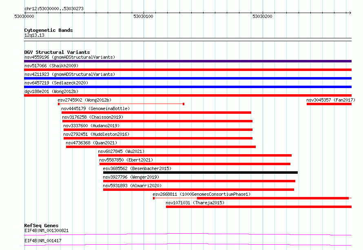
Task: Click the nsv6027845 red variant bar
Action: coord(195,155)
